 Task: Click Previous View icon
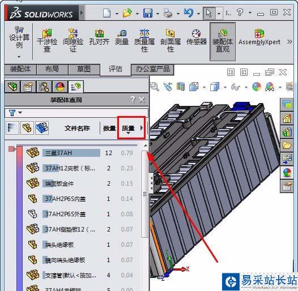click(168, 87)
